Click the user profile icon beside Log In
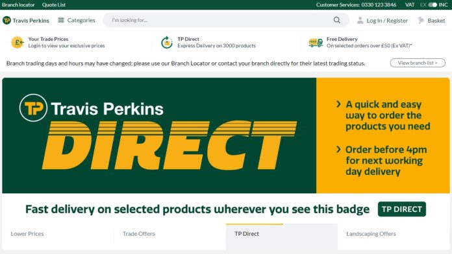 click(360, 21)
